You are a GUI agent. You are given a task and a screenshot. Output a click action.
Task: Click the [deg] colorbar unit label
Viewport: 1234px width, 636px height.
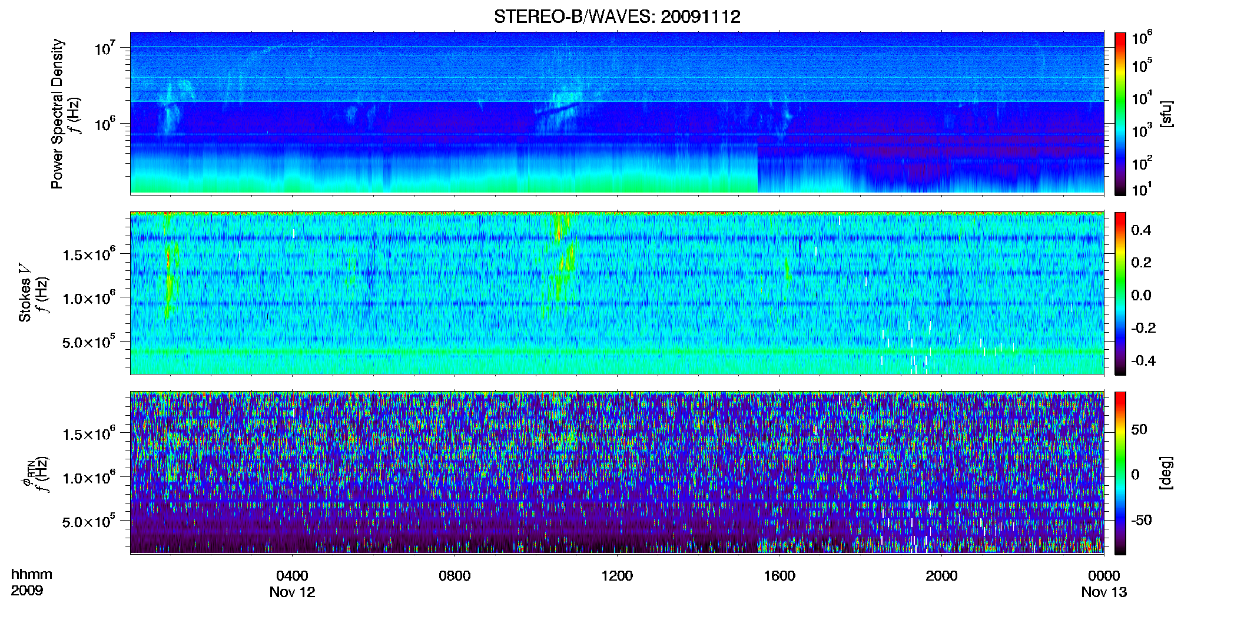(x=1166, y=473)
